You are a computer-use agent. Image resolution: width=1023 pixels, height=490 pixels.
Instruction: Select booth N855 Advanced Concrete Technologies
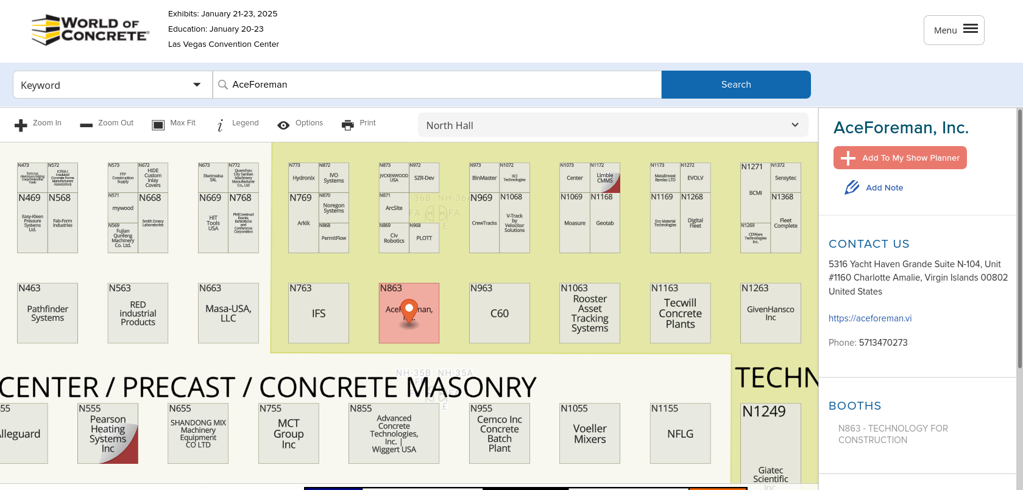point(394,433)
